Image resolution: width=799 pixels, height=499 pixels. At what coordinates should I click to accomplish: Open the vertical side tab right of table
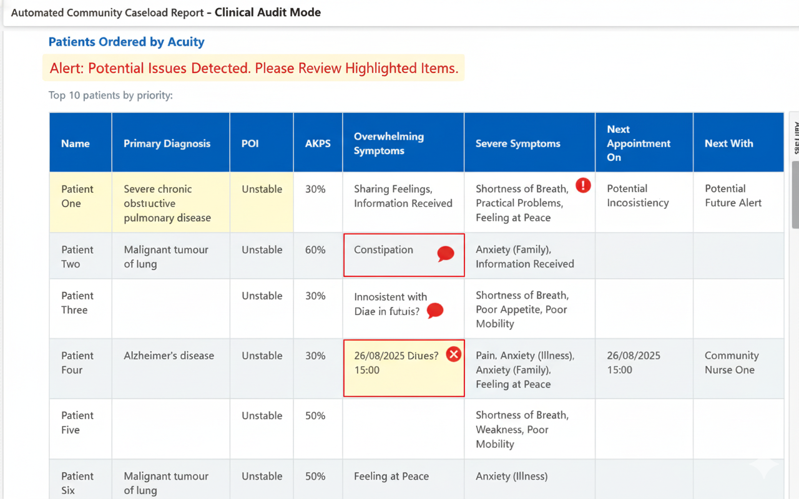click(795, 136)
